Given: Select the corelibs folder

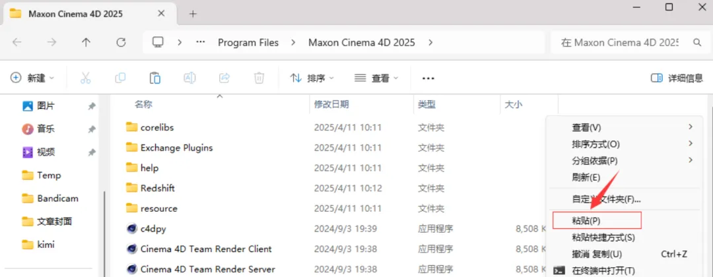Looking at the screenshot, I should click(x=157, y=127).
